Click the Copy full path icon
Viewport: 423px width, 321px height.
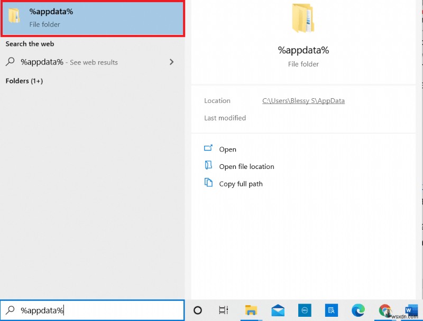[209, 184]
